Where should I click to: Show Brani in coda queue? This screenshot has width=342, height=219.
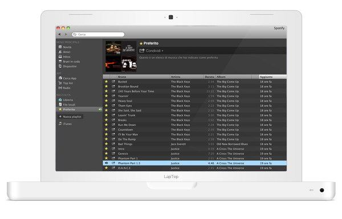[x=71, y=61]
